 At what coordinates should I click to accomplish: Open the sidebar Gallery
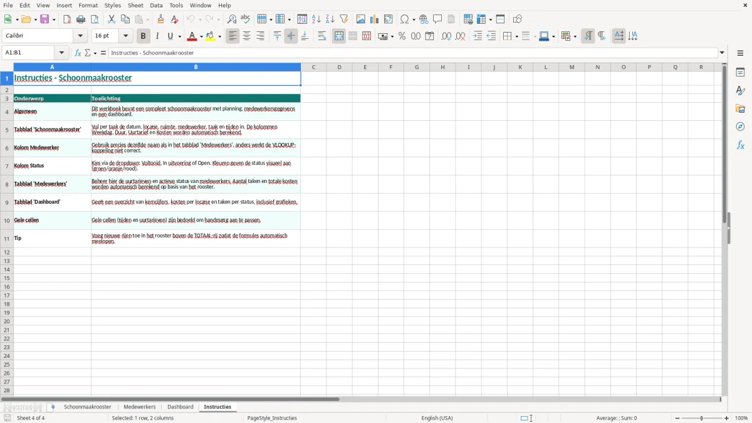coord(740,108)
